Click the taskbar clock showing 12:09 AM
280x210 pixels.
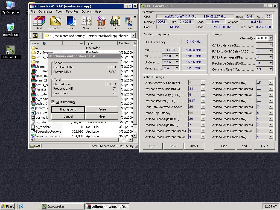(x=271, y=206)
